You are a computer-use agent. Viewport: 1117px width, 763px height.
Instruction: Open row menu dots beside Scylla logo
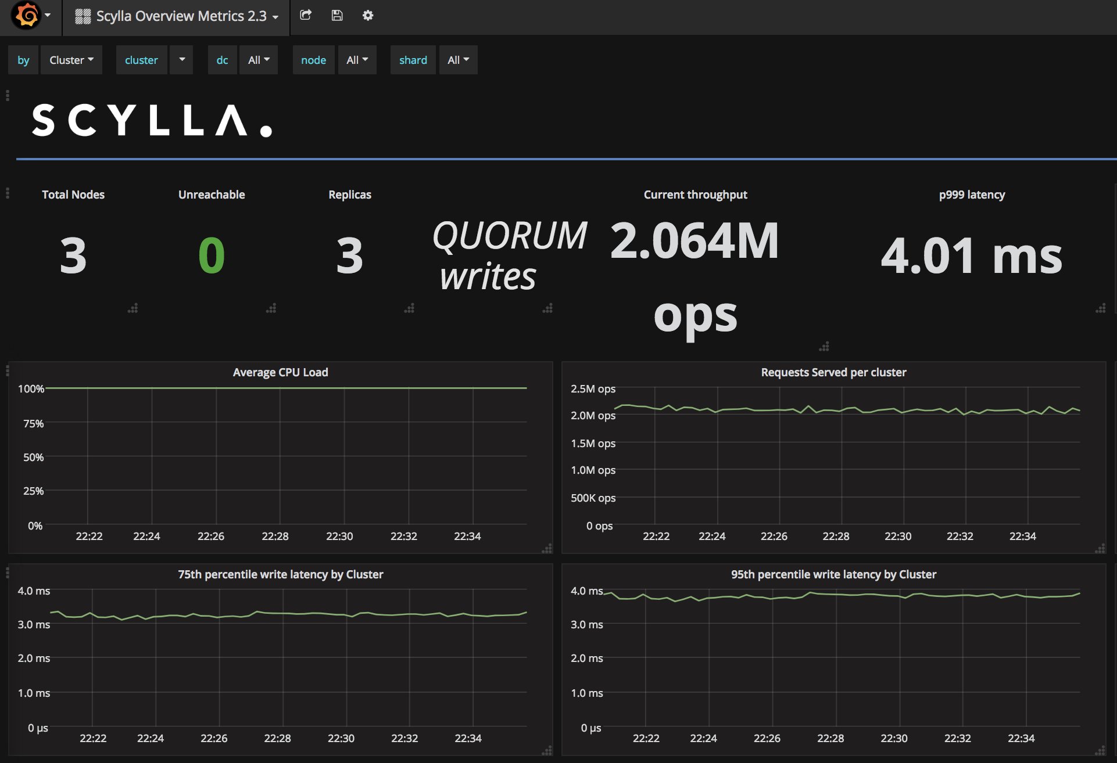[x=8, y=96]
